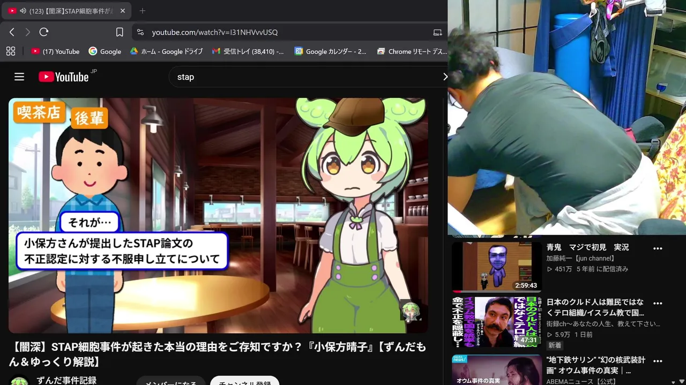Click the video player showing ずんだもん
The image size is (686, 385).
point(218,215)
